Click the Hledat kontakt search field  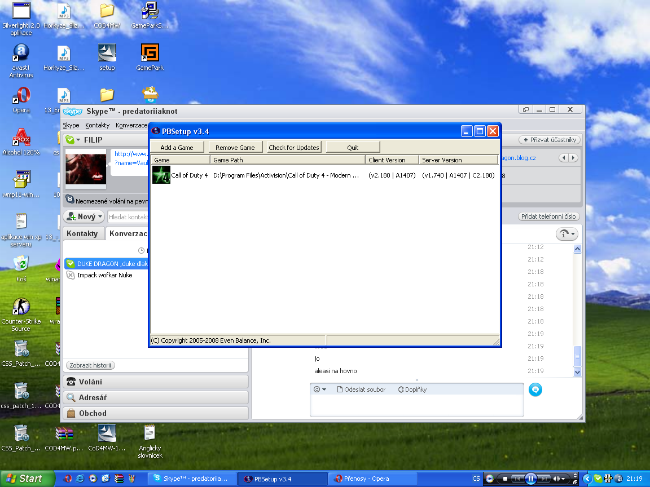coord(128,216)
